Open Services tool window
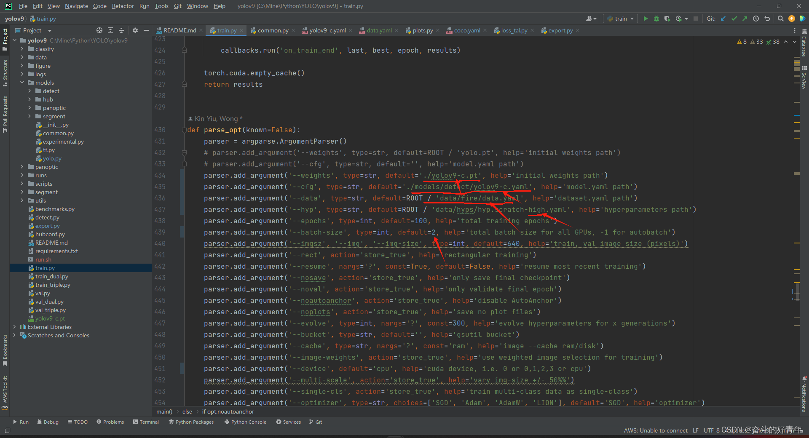 289,422
